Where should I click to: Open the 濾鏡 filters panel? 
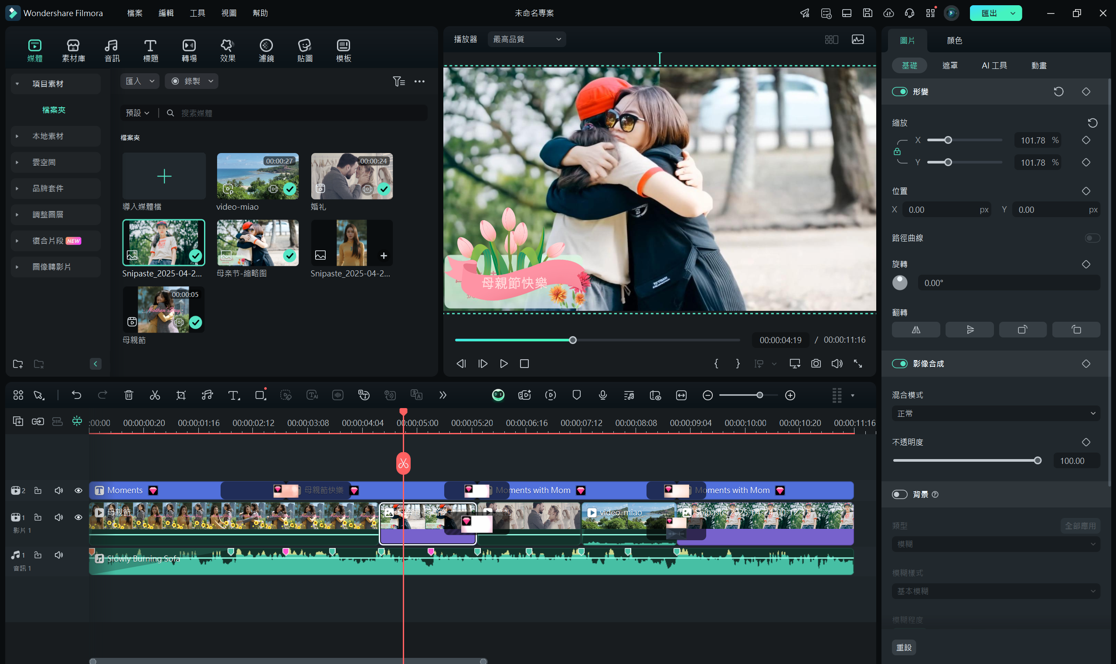[266, 51]
